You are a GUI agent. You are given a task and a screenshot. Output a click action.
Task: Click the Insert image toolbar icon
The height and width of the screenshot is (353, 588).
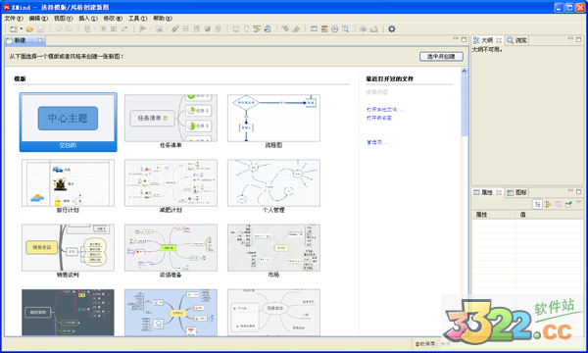(160, 28)
